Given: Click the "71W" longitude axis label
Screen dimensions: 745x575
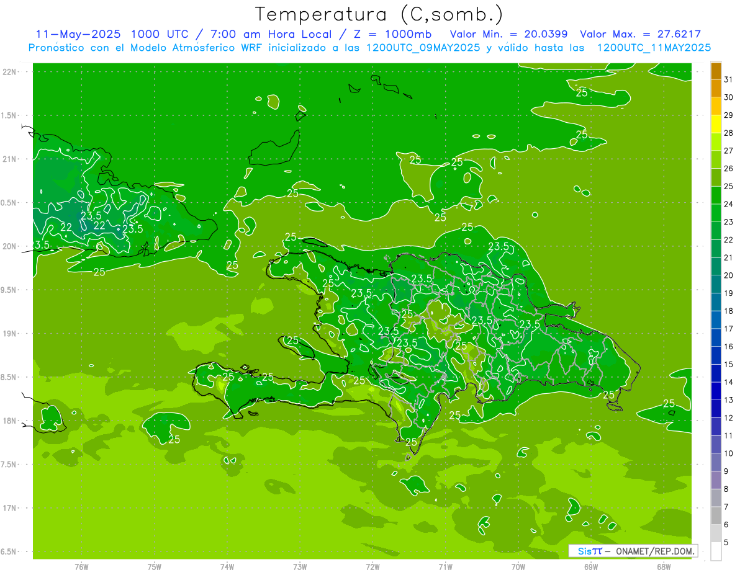Looking at the screenshot, I should [445, 567].
